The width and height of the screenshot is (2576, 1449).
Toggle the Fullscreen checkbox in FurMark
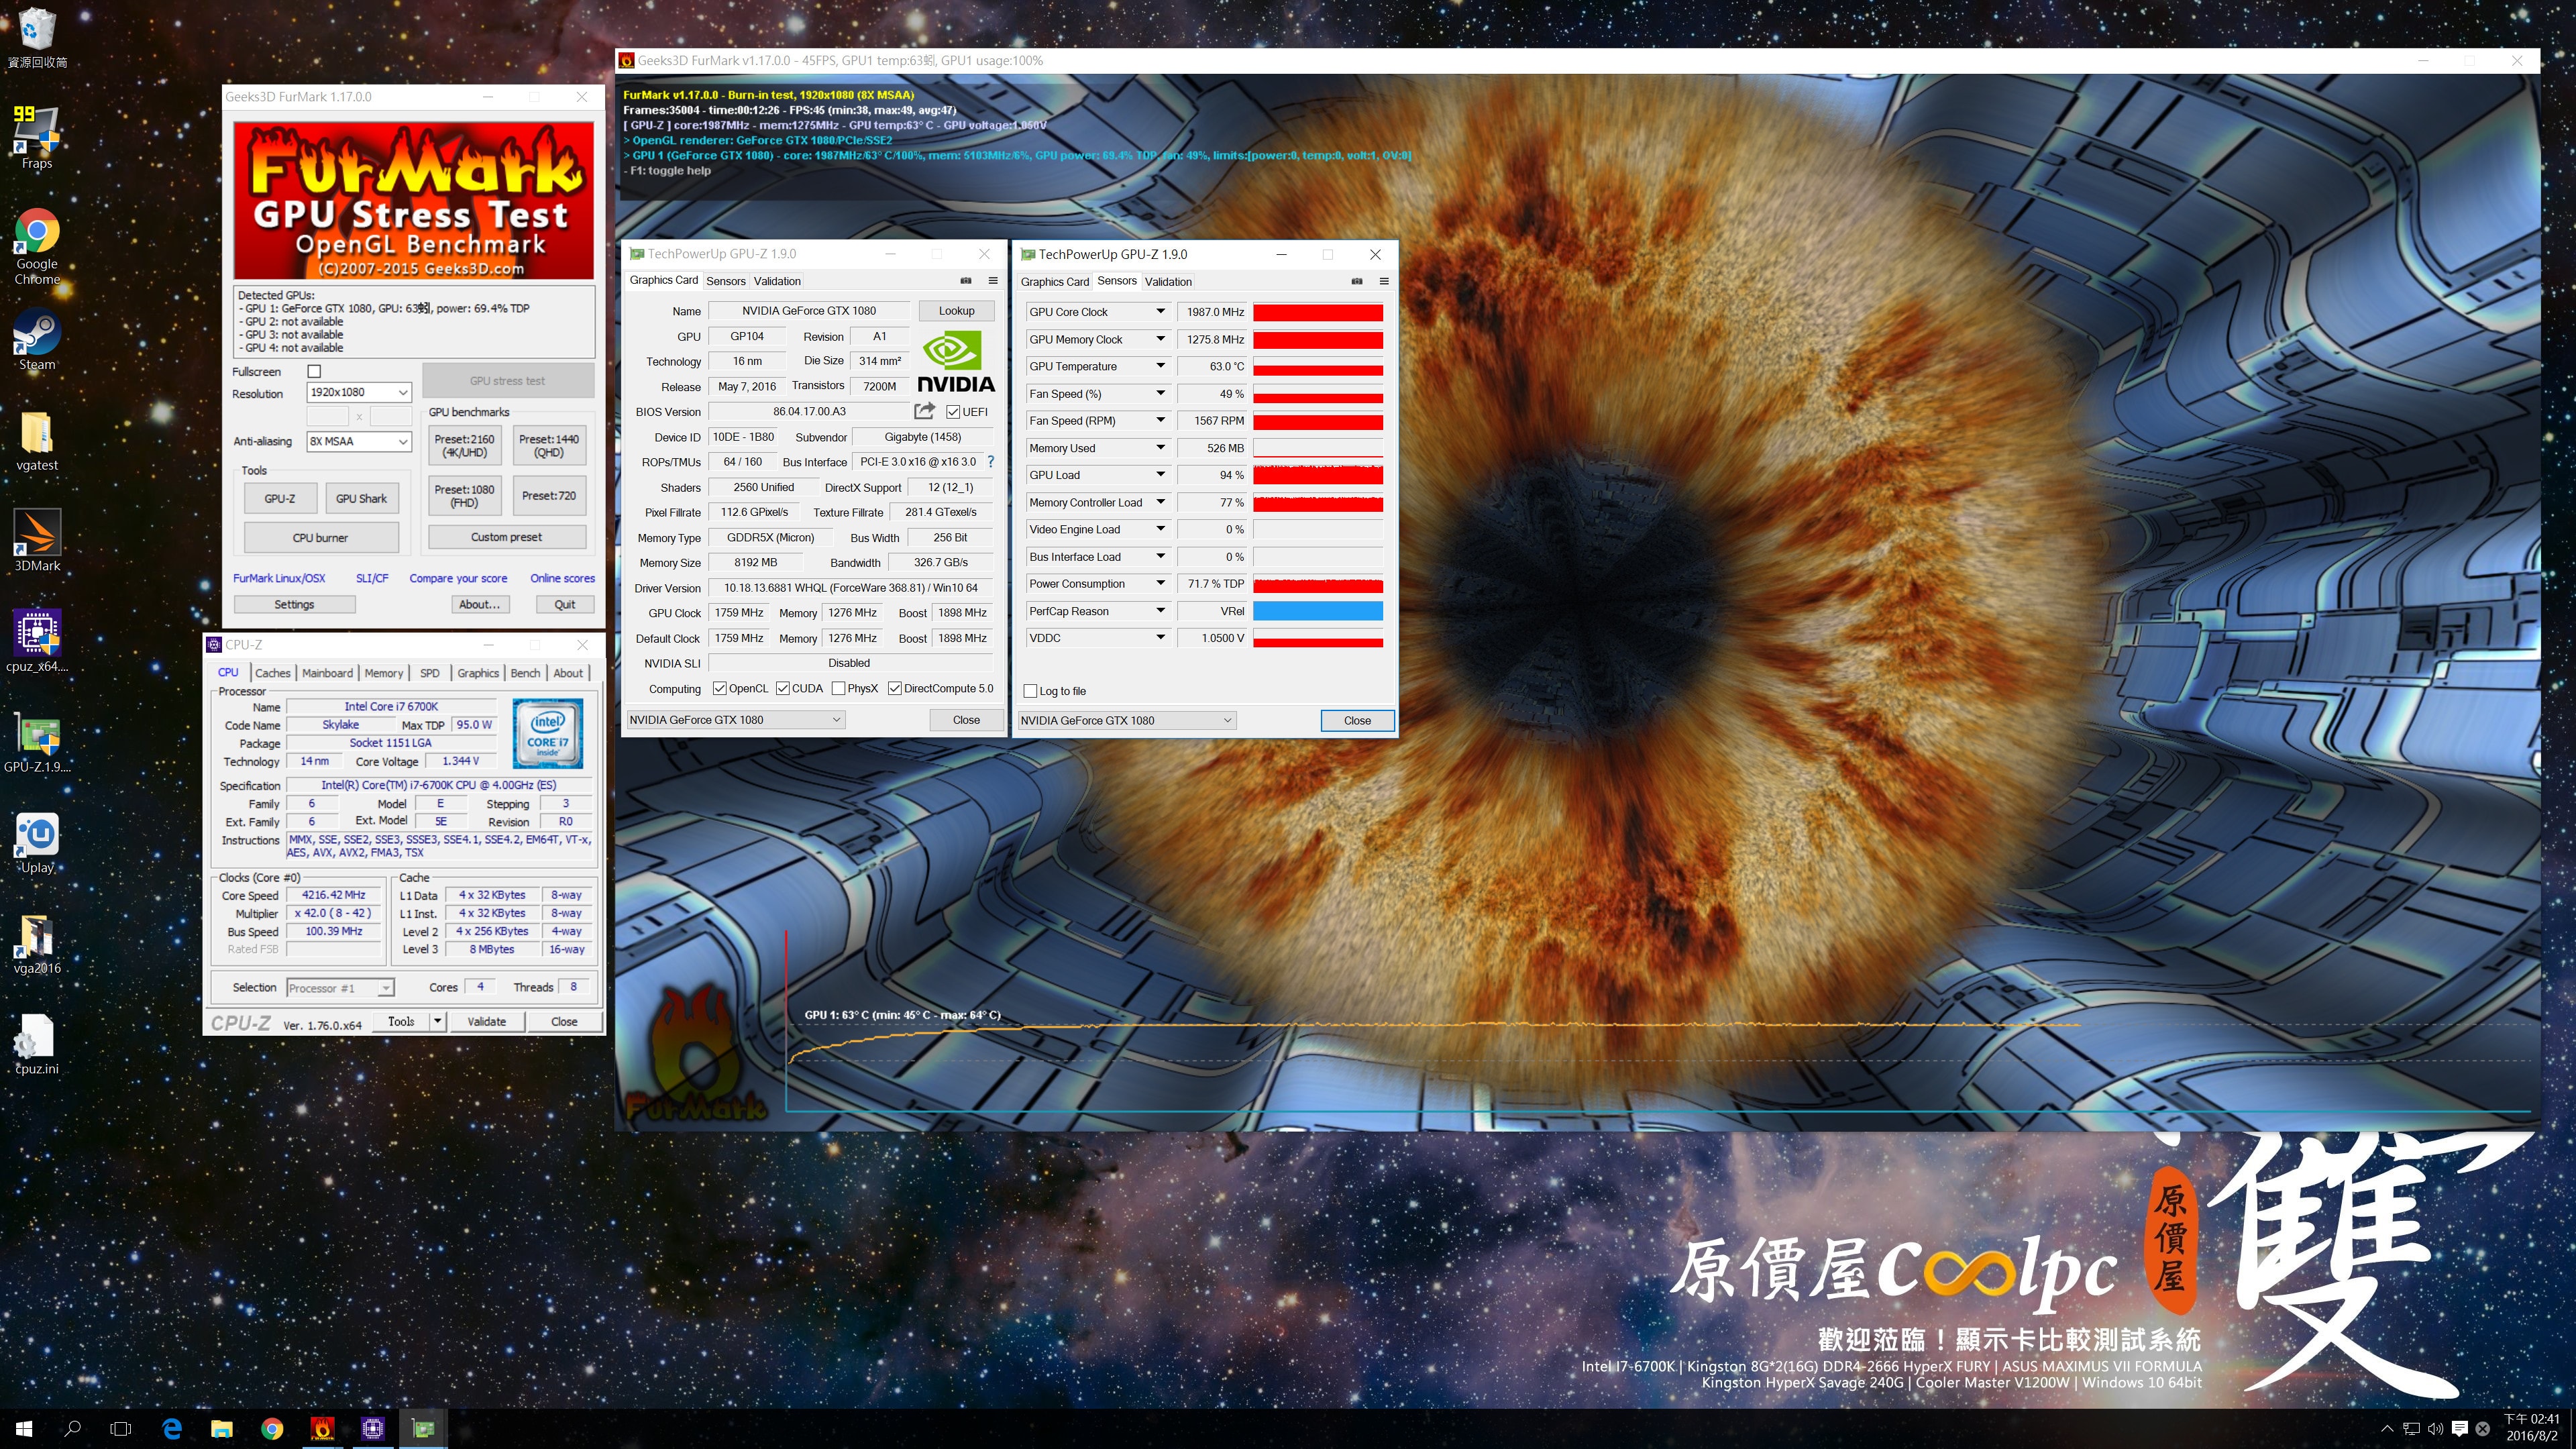pyautogui.click(x=314, y=371)
